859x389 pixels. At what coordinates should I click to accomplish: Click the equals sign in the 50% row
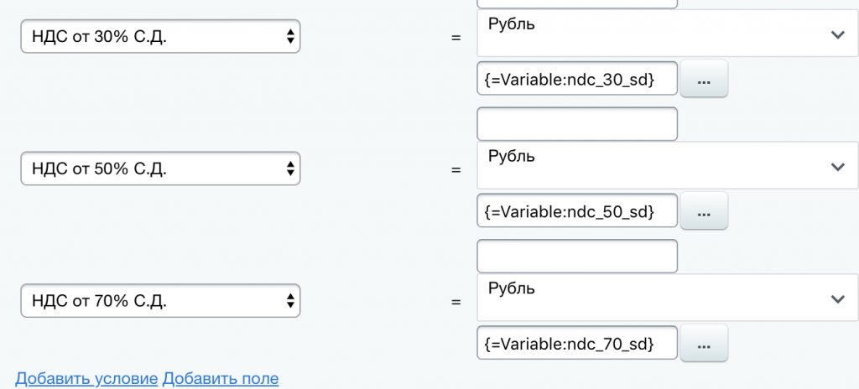[x=456, y=169]
